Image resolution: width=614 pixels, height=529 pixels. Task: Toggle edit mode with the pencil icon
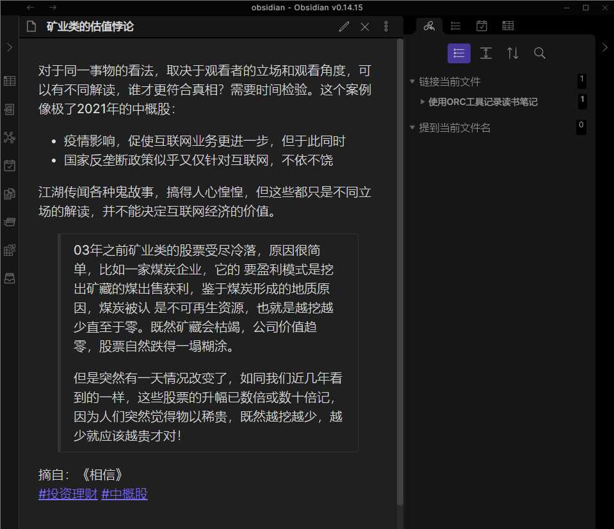344,26
